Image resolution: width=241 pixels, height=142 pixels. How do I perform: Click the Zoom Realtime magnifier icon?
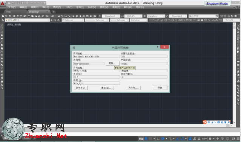click(62, 16)
